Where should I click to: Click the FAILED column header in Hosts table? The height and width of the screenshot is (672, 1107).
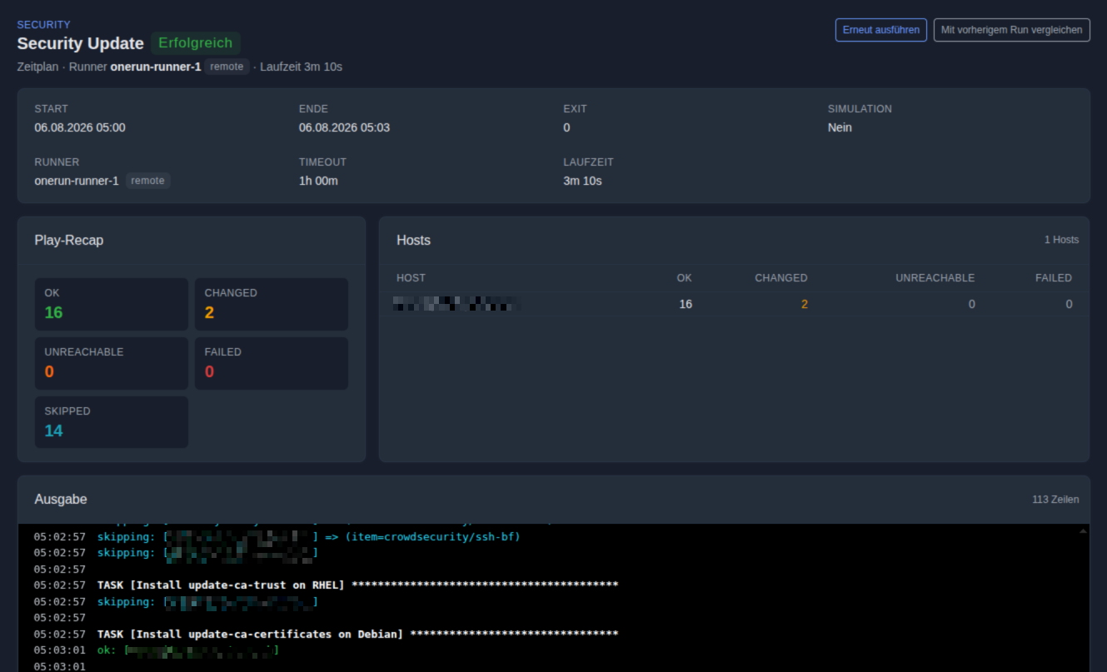[1054, 278]
